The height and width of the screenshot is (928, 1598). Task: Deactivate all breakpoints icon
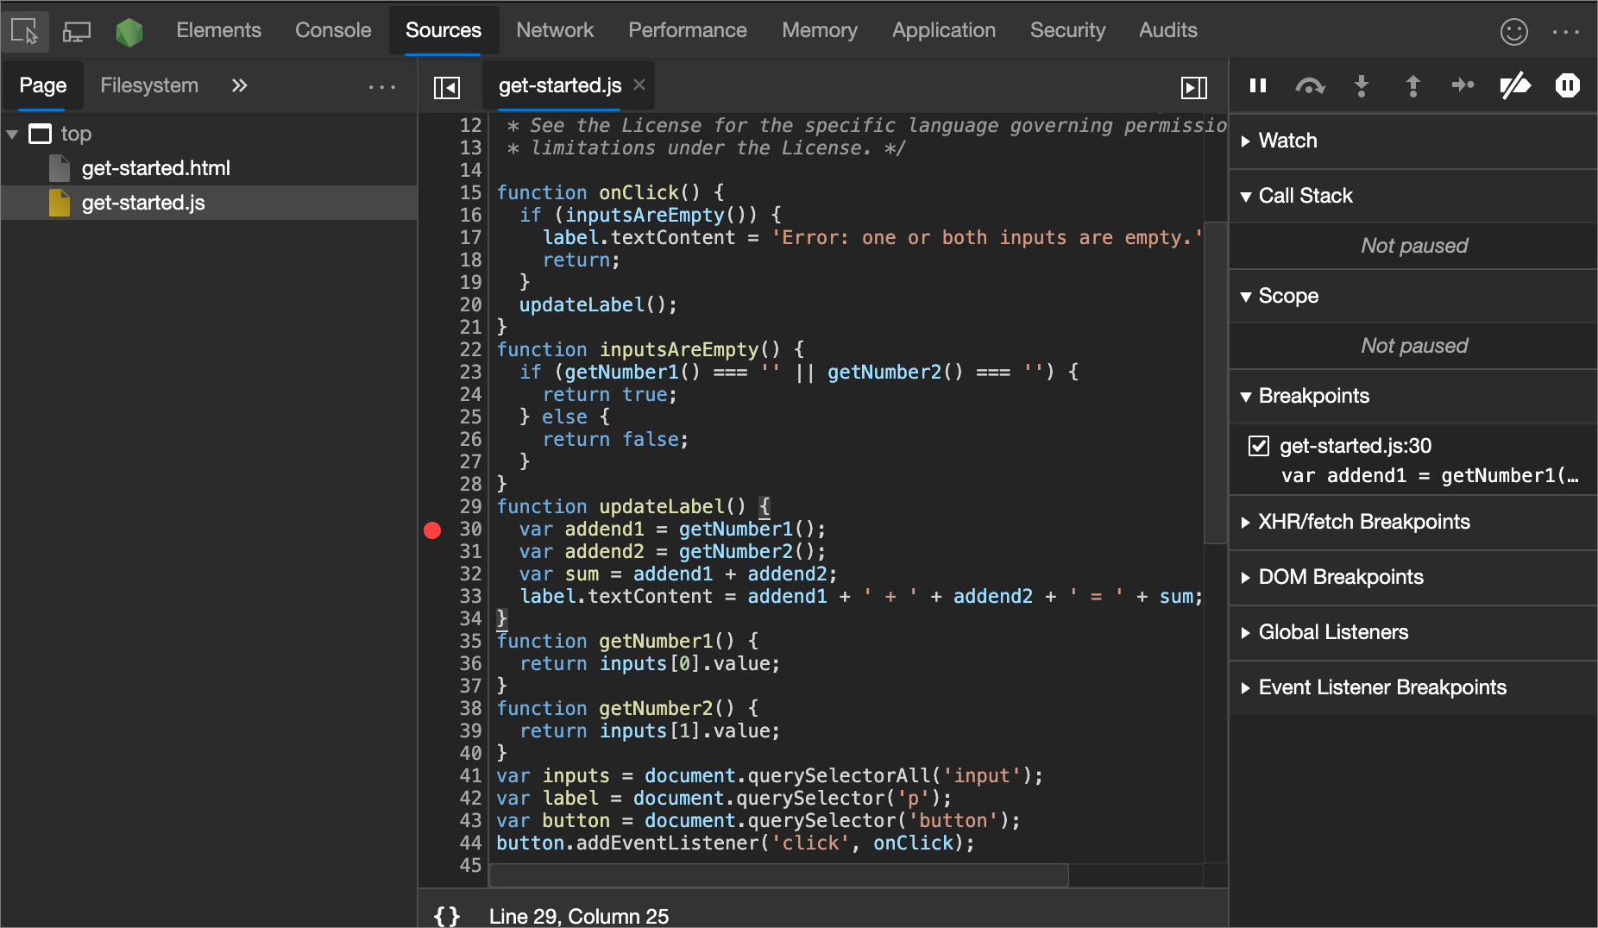(x=1515, y=85)
